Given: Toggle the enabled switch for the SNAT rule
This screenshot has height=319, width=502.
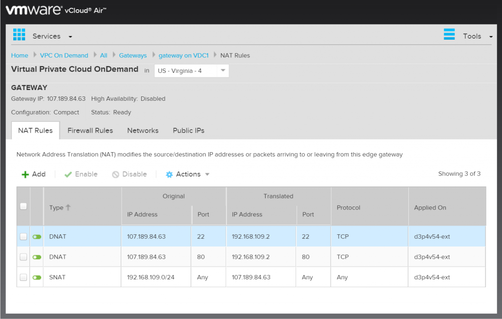Looking at the screenshot, I should click(x=37, y=277).
